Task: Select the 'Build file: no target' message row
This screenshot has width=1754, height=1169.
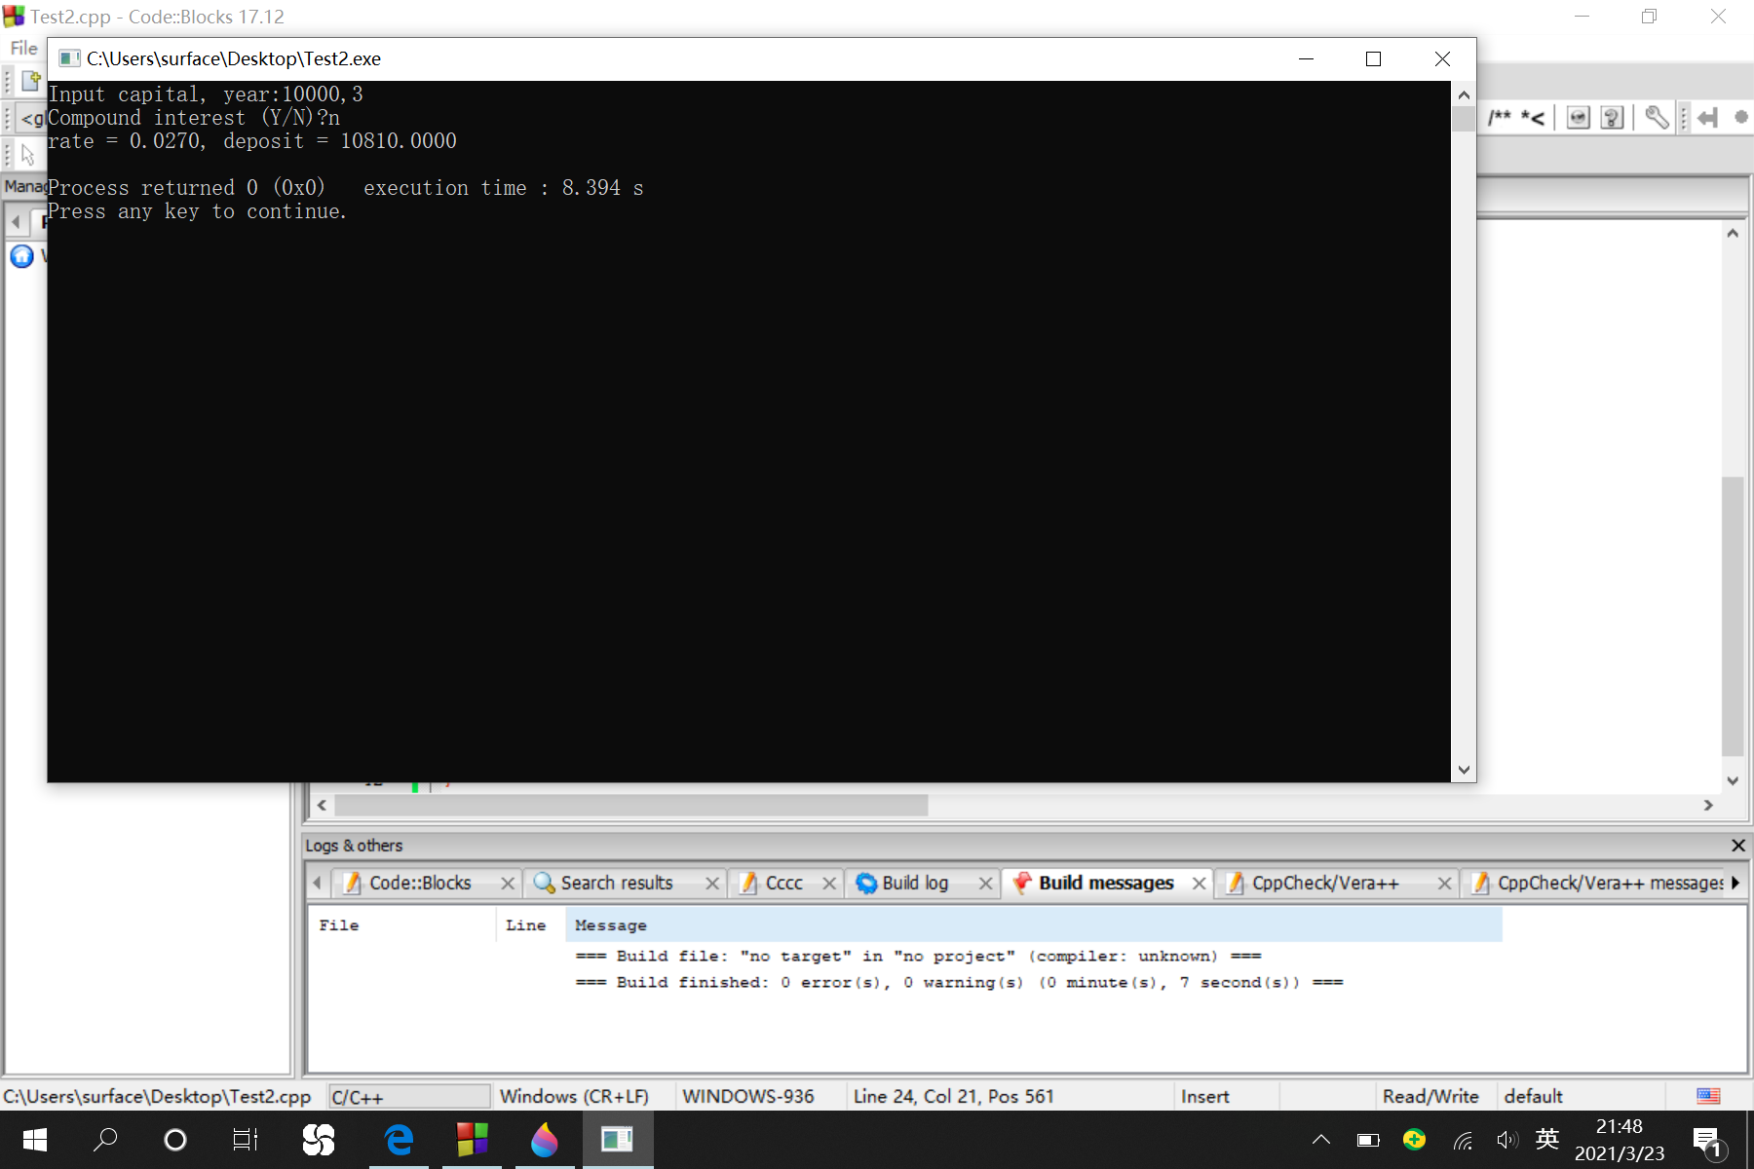Action: click(918, 956)
